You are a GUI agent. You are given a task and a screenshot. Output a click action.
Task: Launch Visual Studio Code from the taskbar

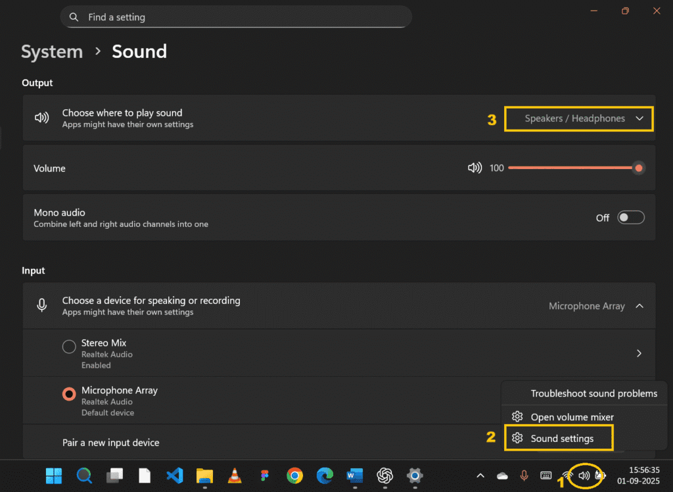click(x=174, y=476)
